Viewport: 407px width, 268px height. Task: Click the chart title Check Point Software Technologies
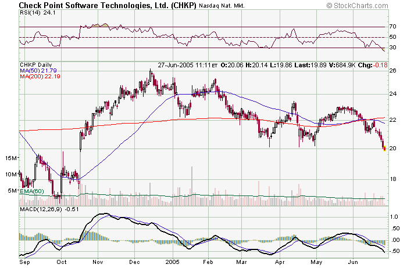point(108,5)
